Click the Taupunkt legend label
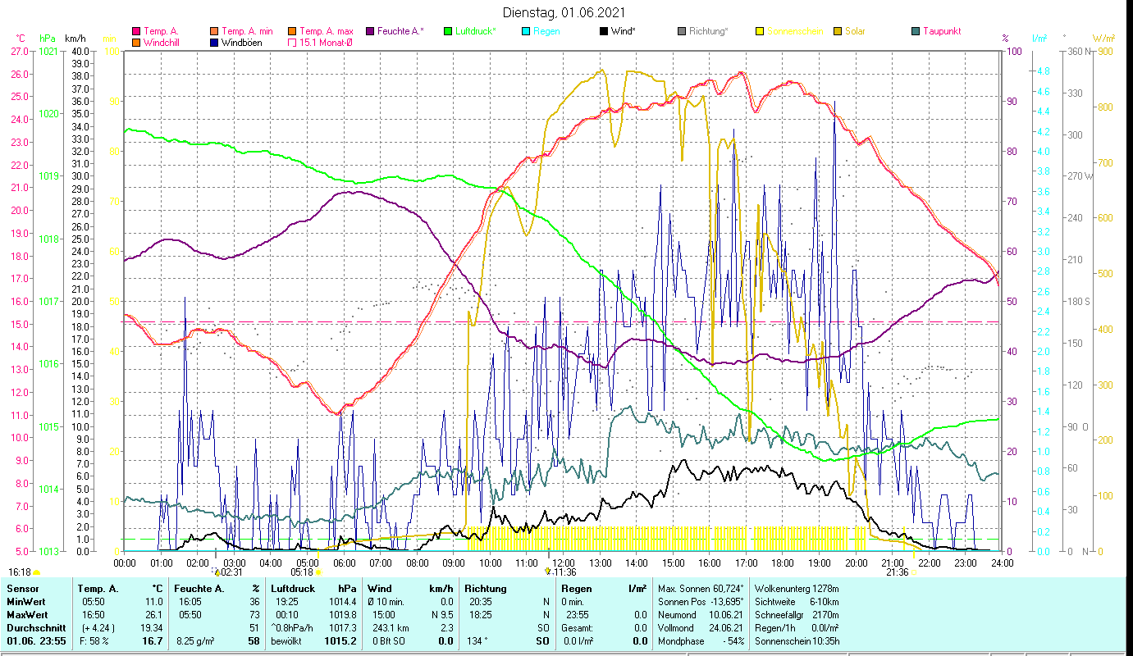The width and height of the screenshot is (1133, 656). pyautogui.click(x=942, y=31)
